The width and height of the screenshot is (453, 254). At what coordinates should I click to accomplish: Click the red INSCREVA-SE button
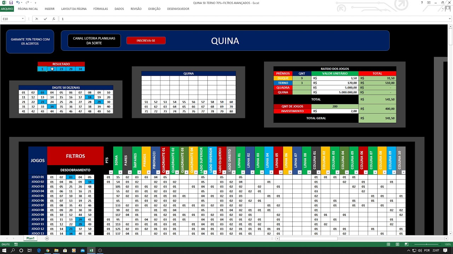pyautogui.click(x=146, y=41)
